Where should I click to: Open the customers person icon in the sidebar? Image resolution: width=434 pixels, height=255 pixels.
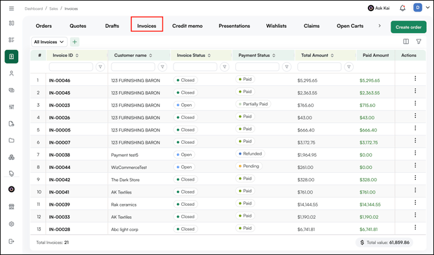point(12,73)
